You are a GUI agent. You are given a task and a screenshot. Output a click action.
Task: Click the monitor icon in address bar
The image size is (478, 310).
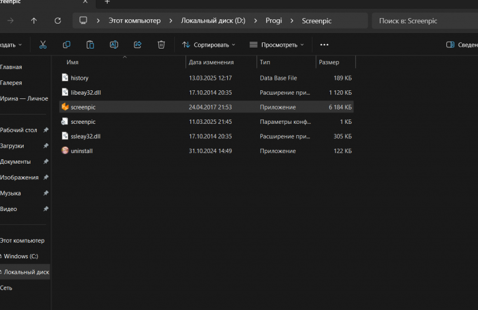(83, 21)
